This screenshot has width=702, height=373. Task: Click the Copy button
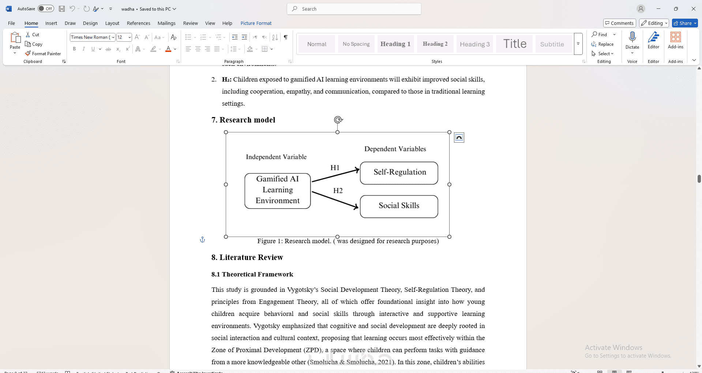click(x=34, y=44)
